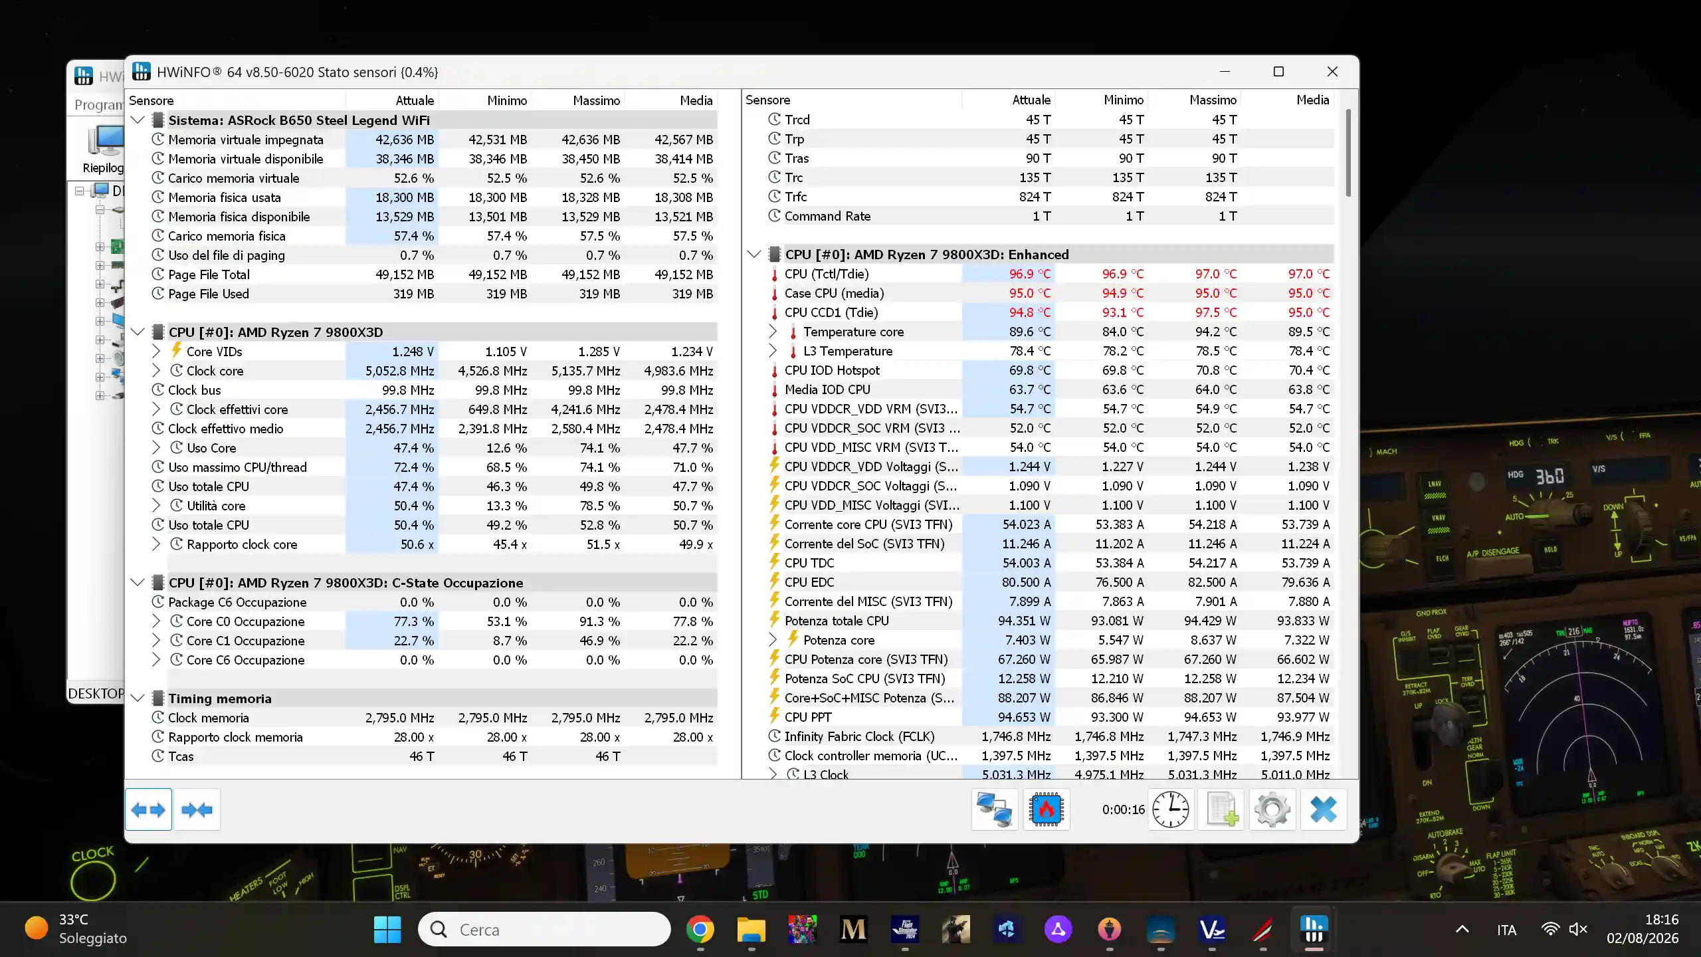Click the CPU chip with flame icon
This screenshot has height=957, width=1701.
(1047, 809)
